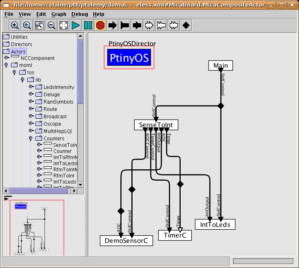Pause the model execution

point(88,25)
